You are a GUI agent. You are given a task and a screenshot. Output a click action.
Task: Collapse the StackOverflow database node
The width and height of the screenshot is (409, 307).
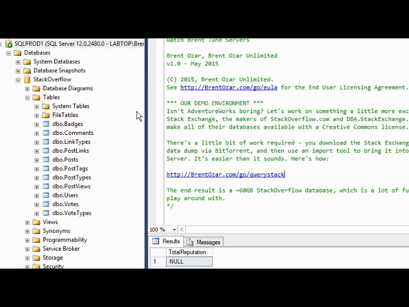18,80
